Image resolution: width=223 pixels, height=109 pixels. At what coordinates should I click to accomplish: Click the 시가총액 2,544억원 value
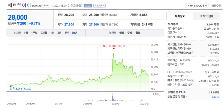[212, 24]
